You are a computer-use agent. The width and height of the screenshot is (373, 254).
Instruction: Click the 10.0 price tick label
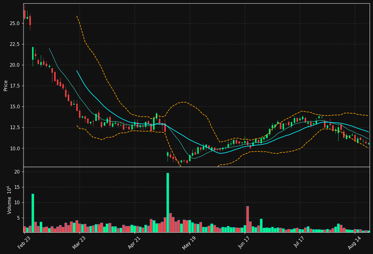15,148
